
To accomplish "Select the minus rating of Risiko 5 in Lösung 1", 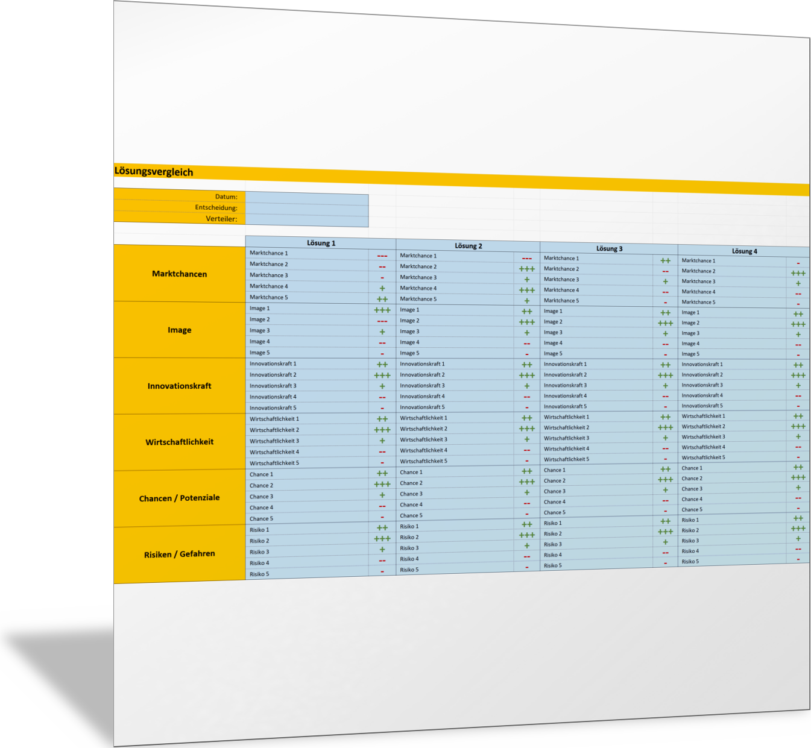I will [382, 571].
